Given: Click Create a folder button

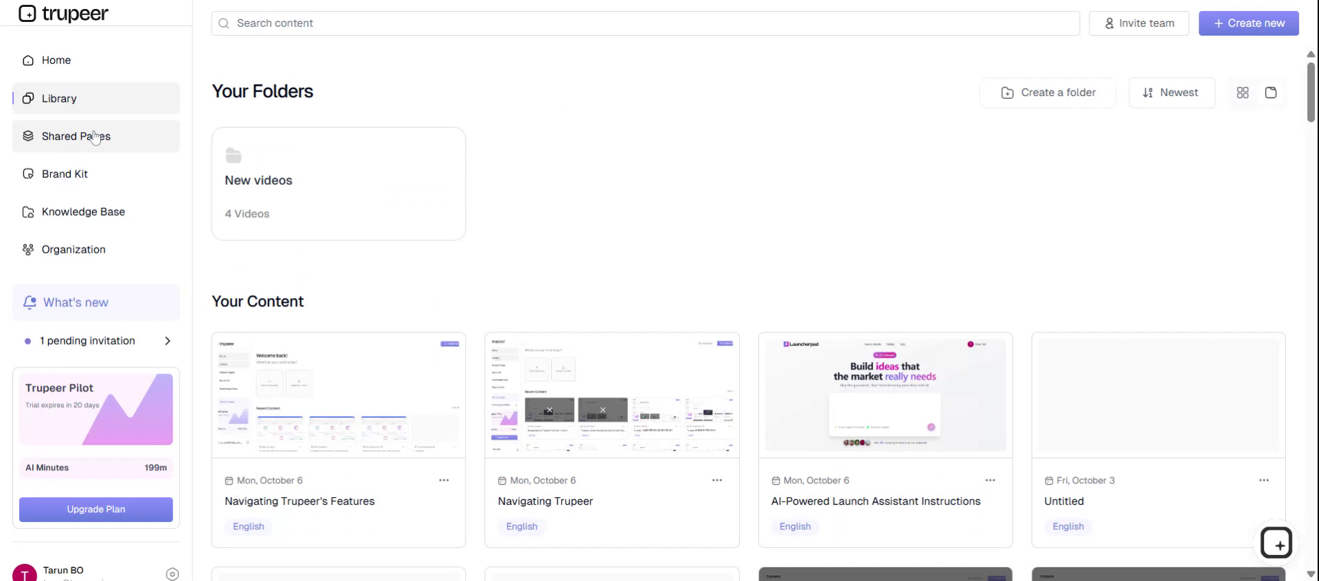Looking at the screenshot, I should [x=1048, y=93].
